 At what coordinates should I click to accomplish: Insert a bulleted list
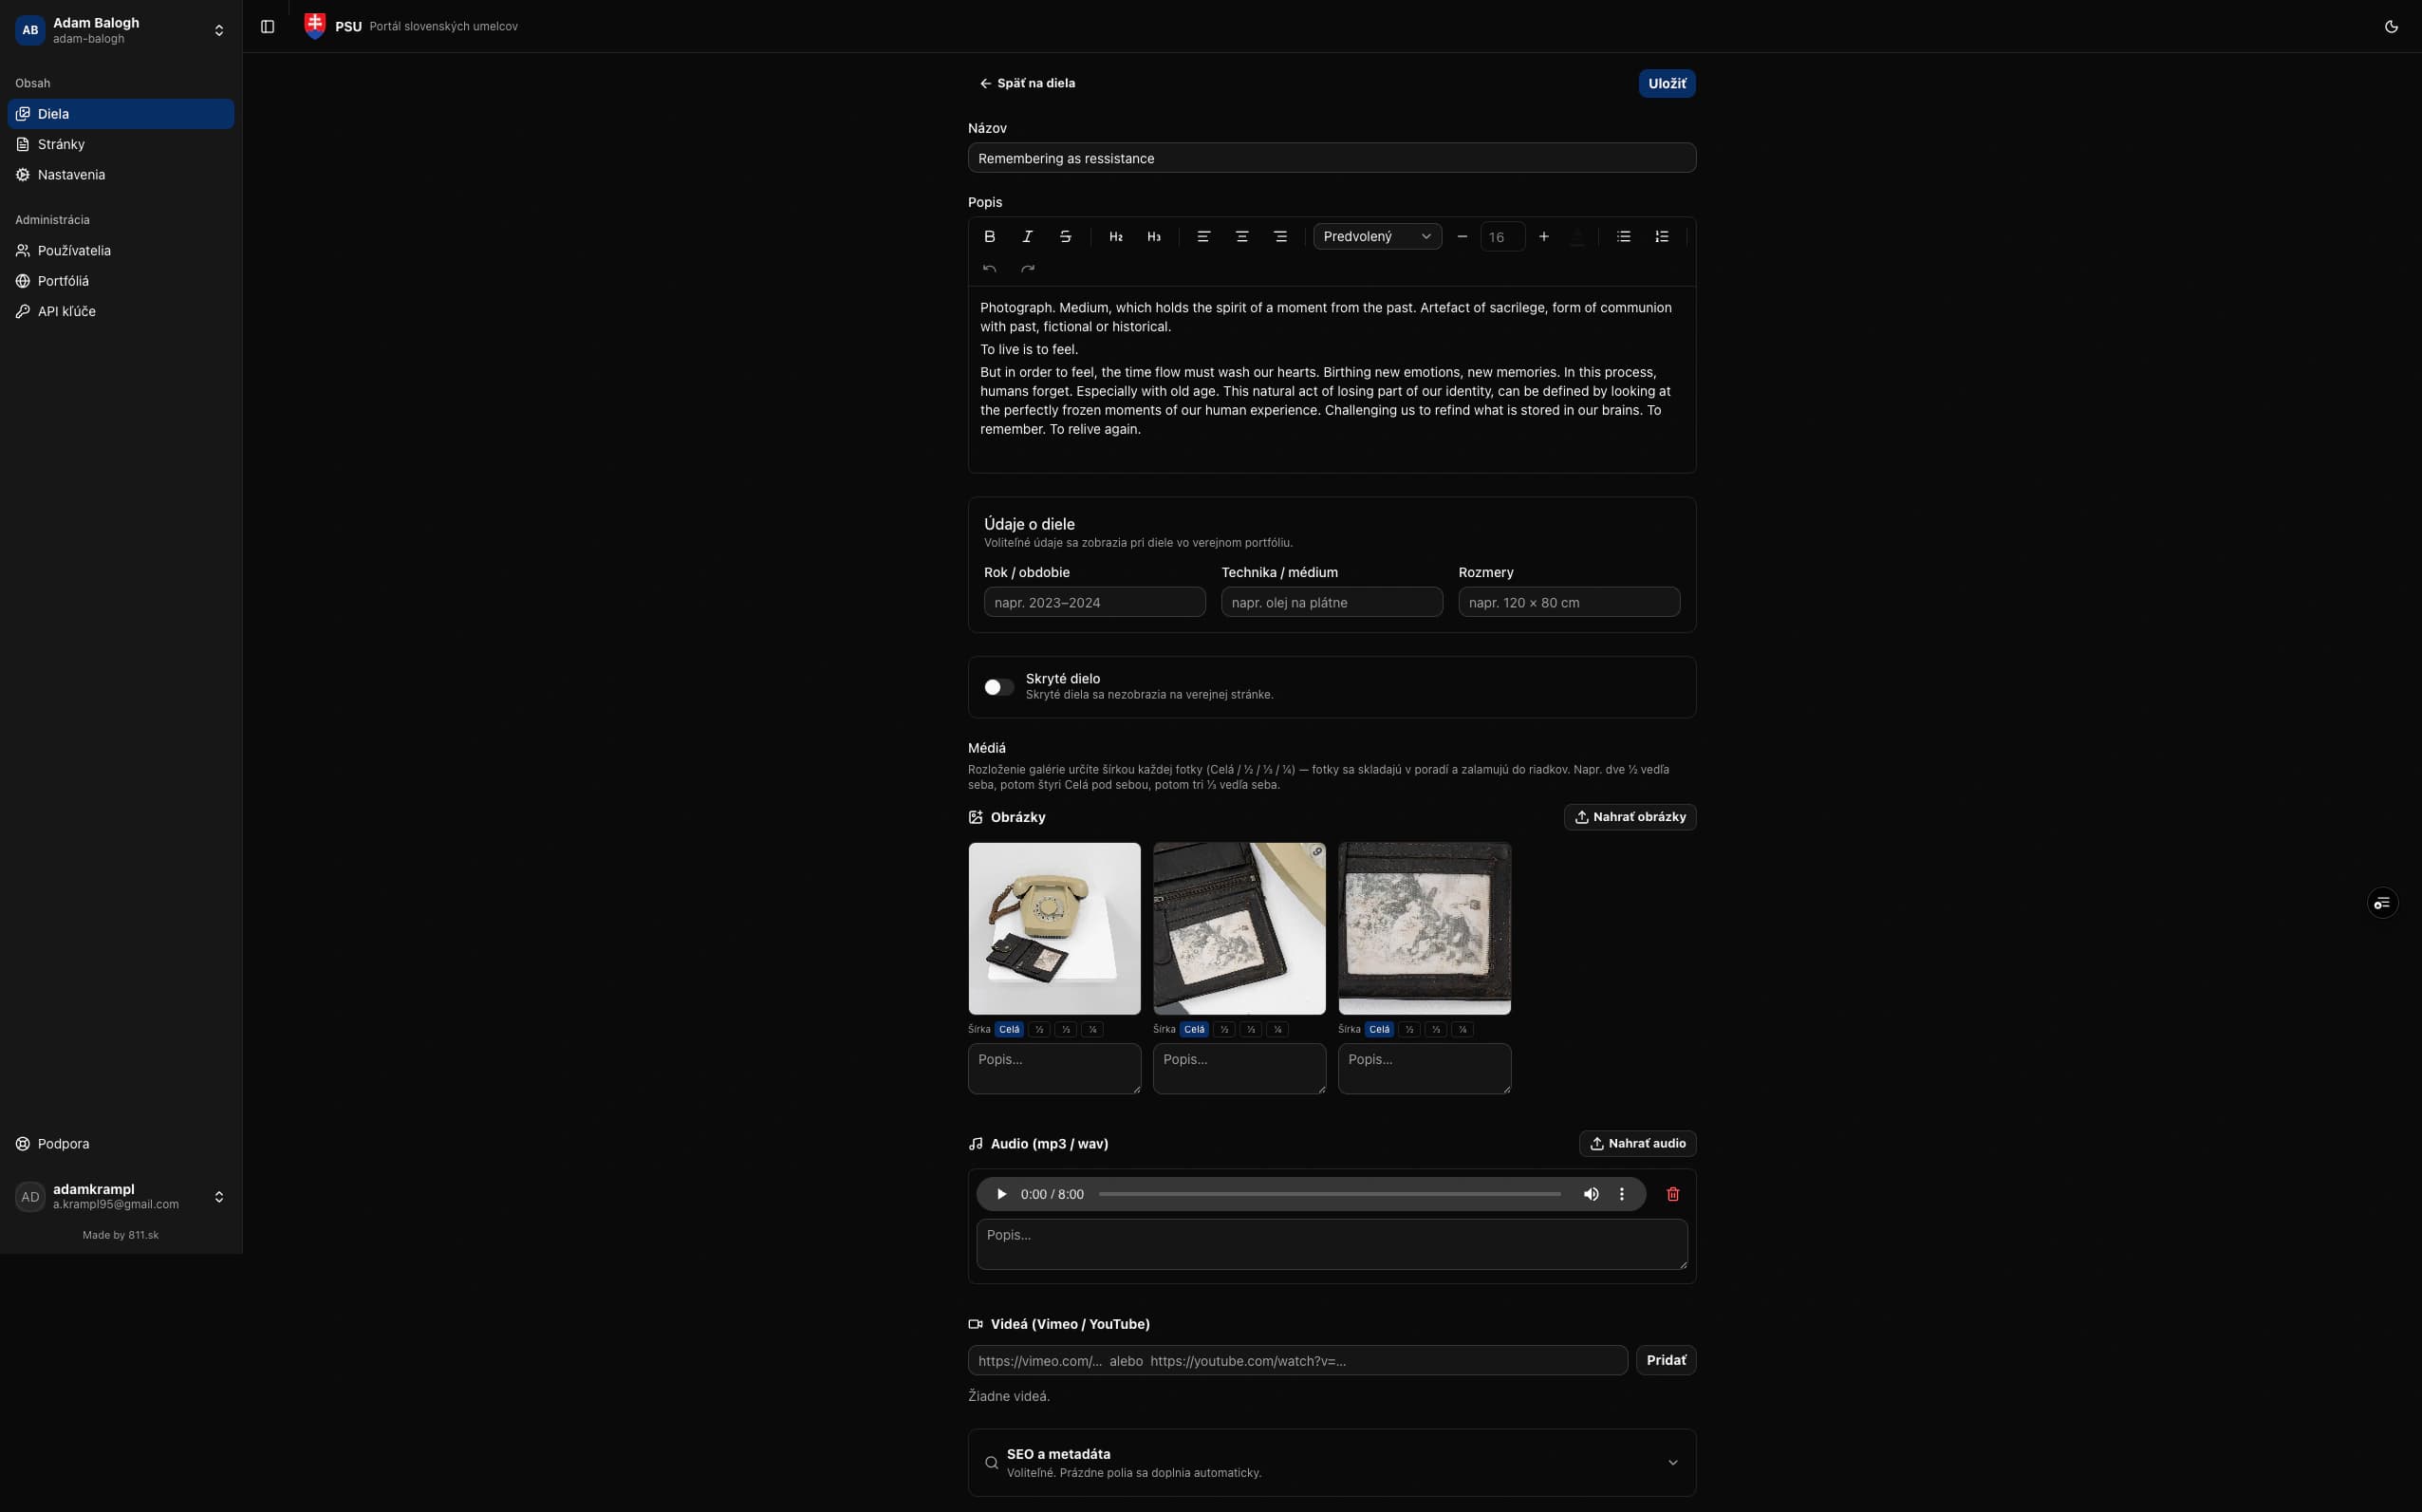tap(1625, 237)
